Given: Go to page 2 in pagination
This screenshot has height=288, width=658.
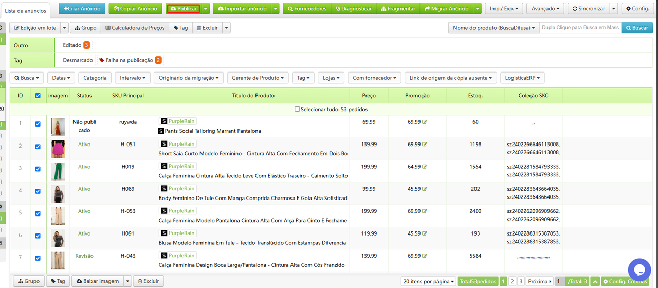Looking at the screenshot, I should click(512, 281).
